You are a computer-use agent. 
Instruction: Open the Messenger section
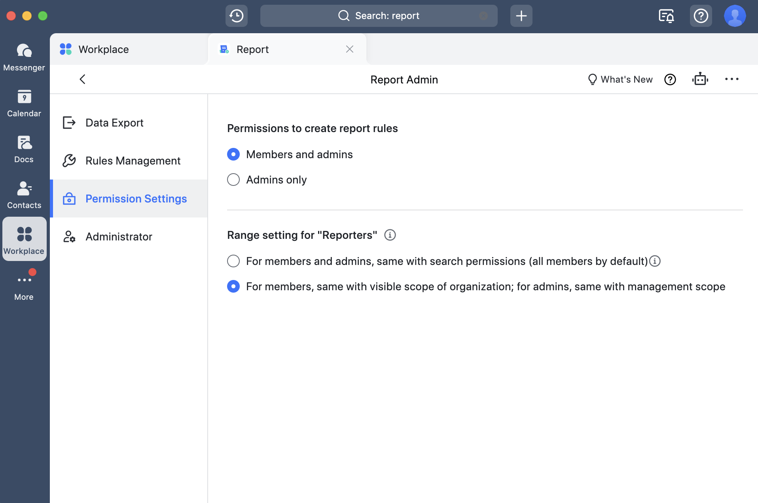(24, 56)
